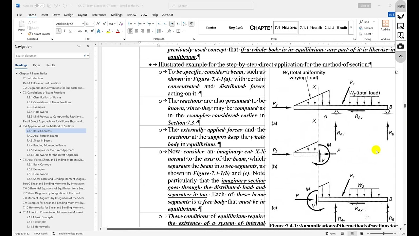This screenshot has height=236, width=419.
Task: Go to 7.4.3 Shear in Beams
Action: pos(39,141)
